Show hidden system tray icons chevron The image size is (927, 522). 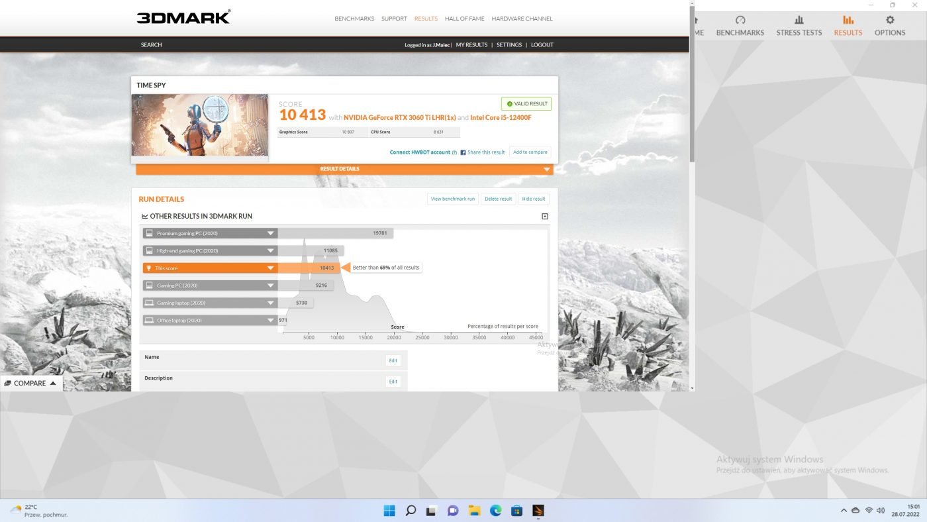843,510
